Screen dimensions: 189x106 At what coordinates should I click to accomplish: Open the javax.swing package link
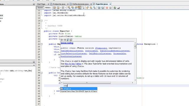pyautogui.click(x=67, y=43)
